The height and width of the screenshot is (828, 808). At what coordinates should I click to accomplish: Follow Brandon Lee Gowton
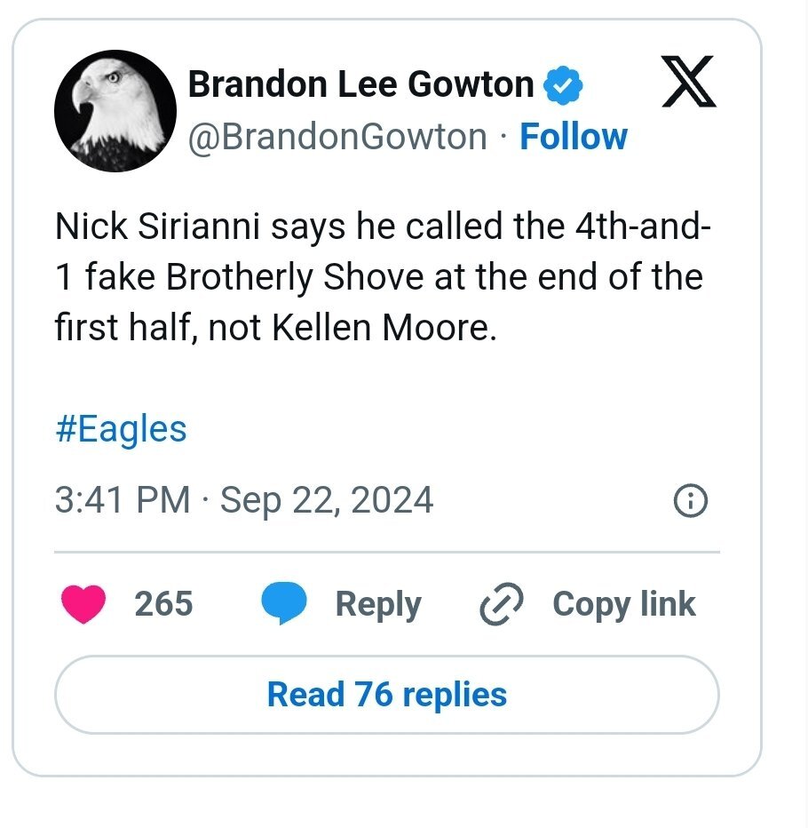pyautogui.click(x=574, y=137)
